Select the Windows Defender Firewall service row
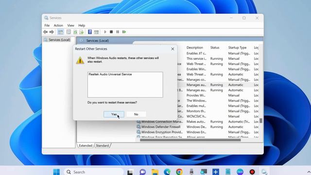The image size is (311, 175). click(161, 127)
